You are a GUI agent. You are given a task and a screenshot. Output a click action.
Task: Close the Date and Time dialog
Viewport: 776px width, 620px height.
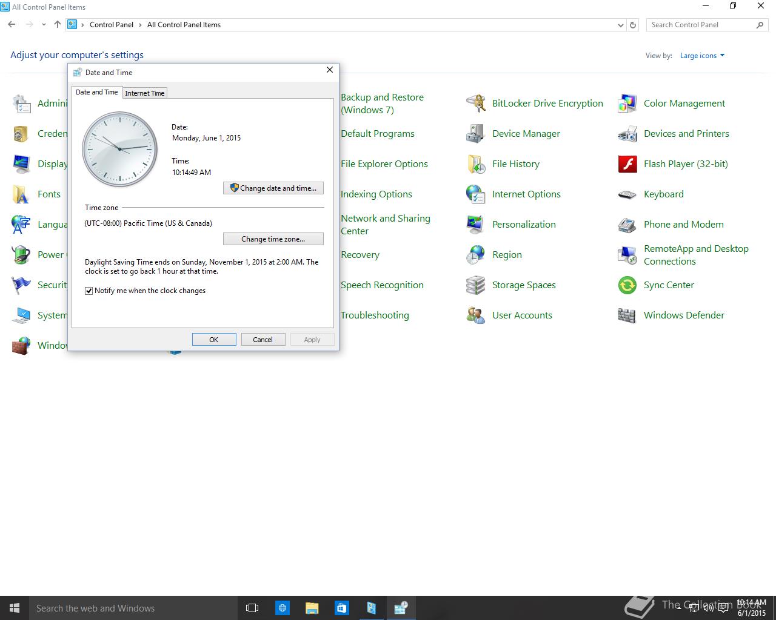pyautogui.click(x=330, y=70)
